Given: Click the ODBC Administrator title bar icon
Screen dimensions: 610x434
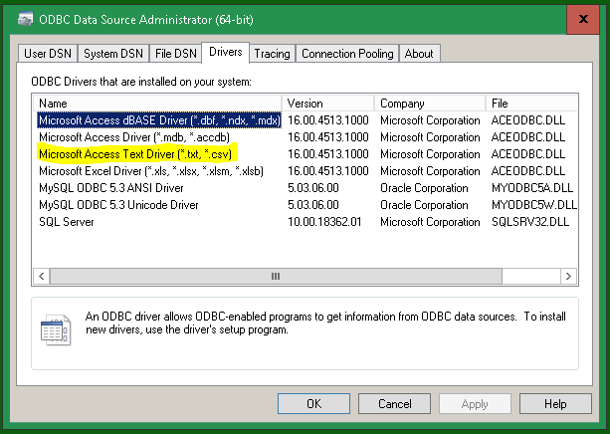Looking at the screenshot, I should pyautogui.click(x=26, y=19).
